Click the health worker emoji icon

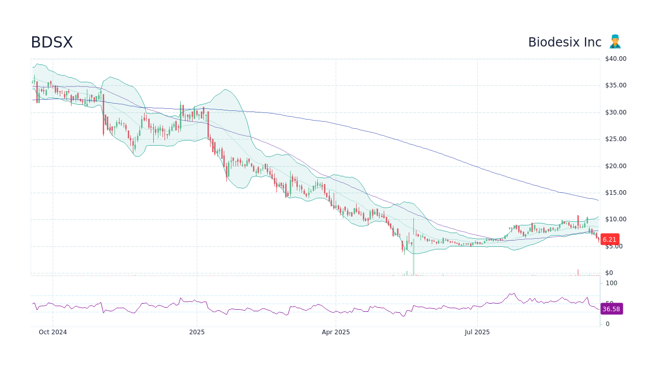(x=615, y=42)
